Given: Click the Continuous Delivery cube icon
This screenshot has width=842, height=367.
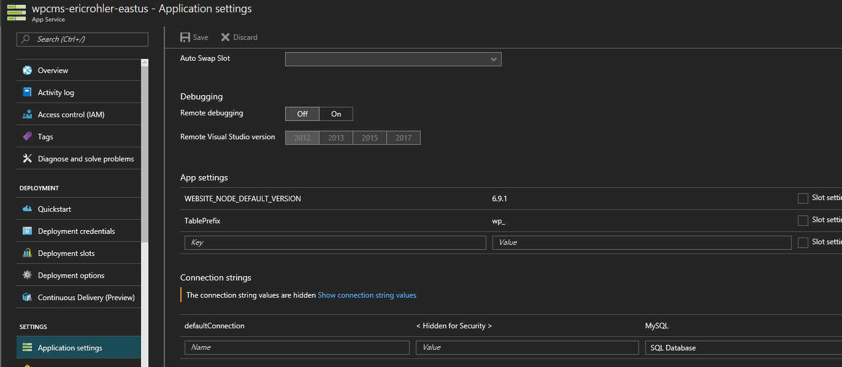Looking at the screenshot, I should point(27,298).
